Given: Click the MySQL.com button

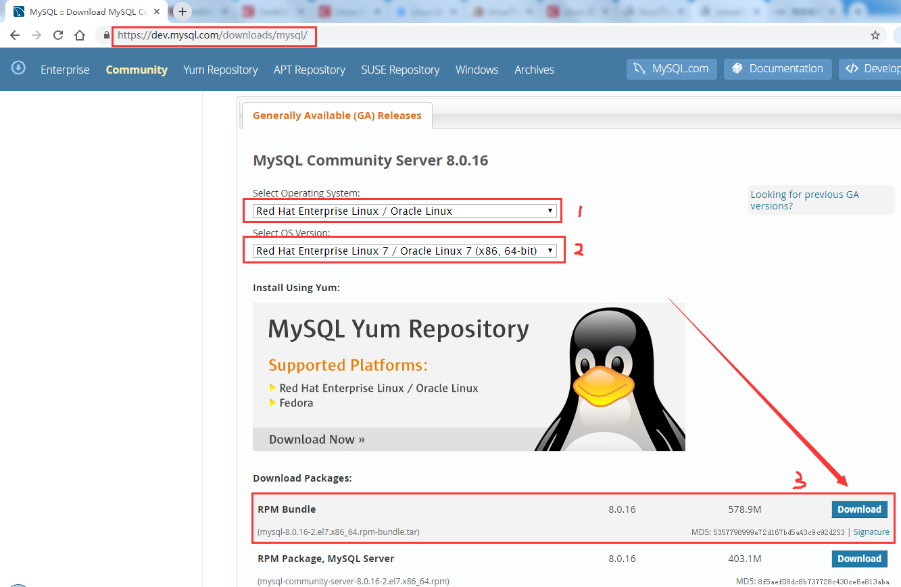Looking at the screenshot, I should pyautogui.click(x=671, y=69).
